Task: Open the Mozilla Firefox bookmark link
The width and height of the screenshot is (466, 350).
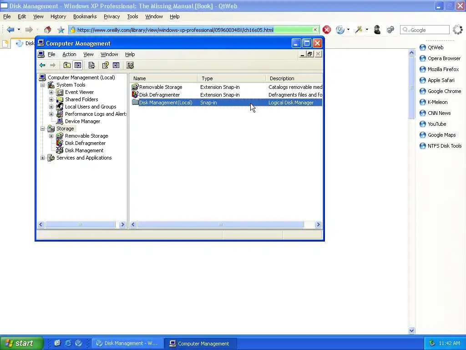Action: [439, 69]
